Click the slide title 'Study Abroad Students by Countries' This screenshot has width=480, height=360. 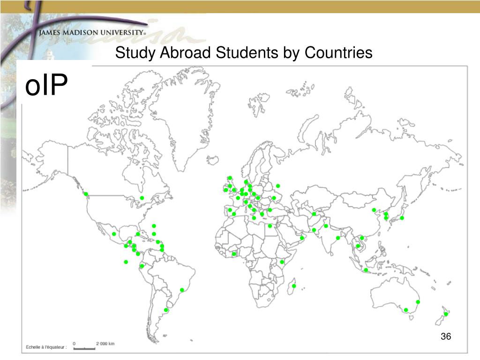[x=244, y=52]
